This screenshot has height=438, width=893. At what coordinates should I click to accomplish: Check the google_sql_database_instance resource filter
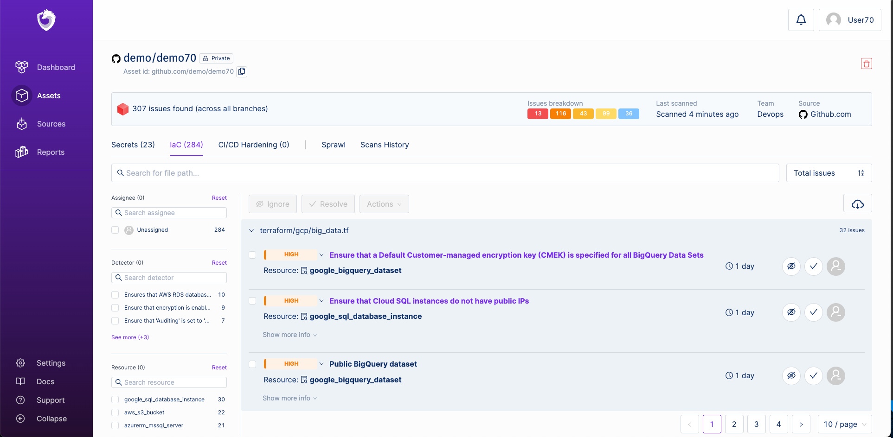pyautogui.click(x=115, y=400)
